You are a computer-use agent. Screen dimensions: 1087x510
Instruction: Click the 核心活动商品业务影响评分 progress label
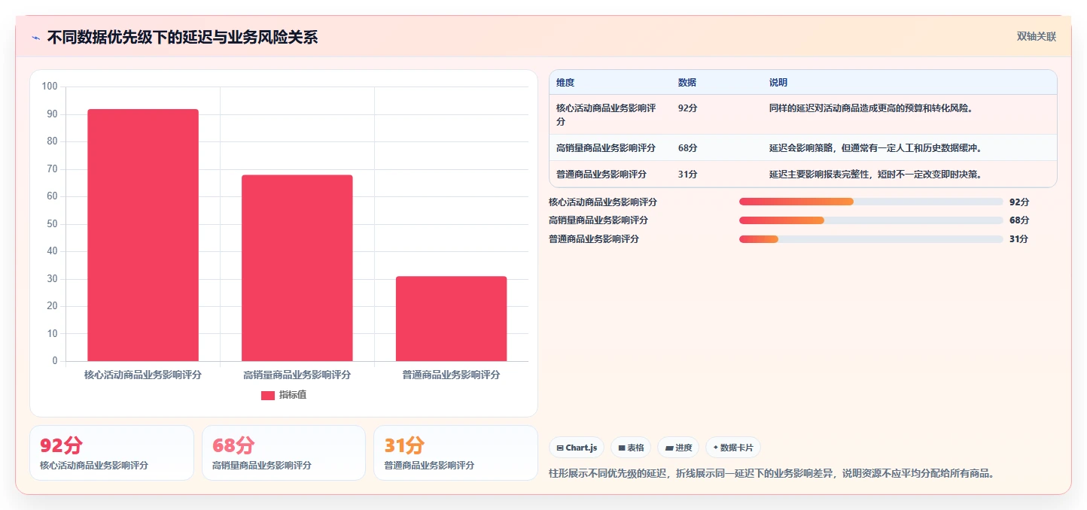pyautogui.click(x=603, y=202)
